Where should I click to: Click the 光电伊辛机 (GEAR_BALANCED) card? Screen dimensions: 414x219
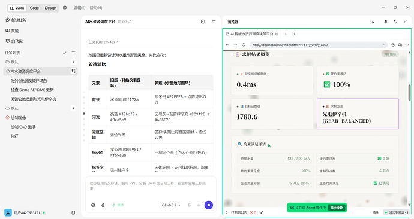pos(358,114)
